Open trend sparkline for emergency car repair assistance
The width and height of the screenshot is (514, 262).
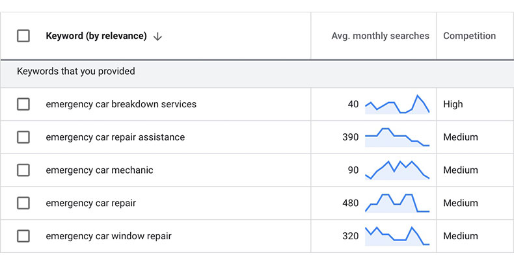398,138
